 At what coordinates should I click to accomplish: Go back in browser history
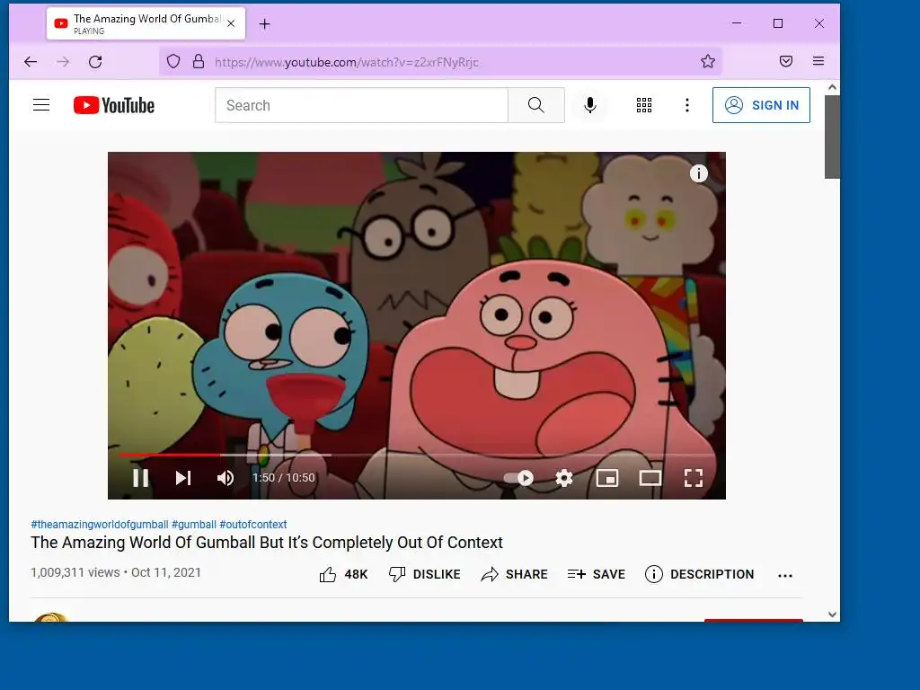click(31, 62)
